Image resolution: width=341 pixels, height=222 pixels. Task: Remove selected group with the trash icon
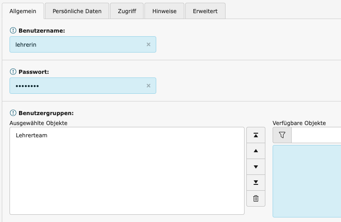(256, 198)
